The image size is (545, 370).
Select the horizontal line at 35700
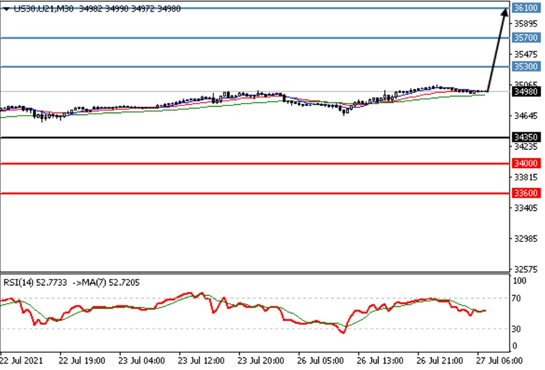click(x=255, y=38)
